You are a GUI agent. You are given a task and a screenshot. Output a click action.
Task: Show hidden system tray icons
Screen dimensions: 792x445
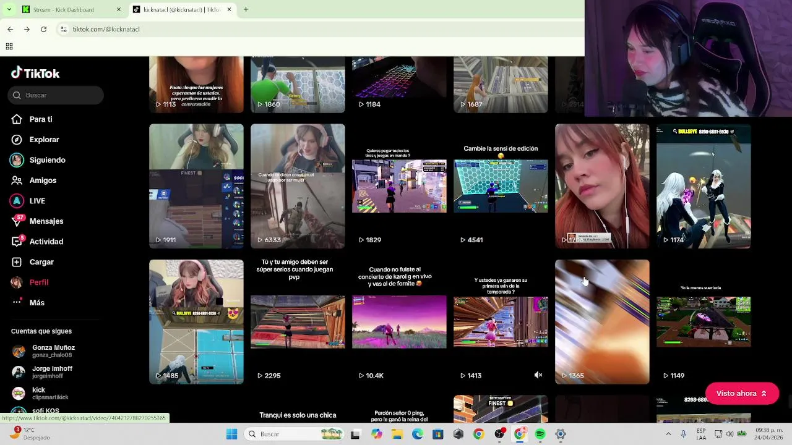point(668,434)
